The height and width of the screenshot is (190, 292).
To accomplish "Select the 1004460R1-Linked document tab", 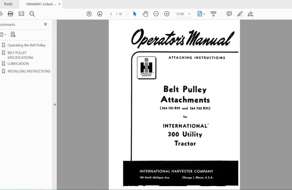I will pos(40,4).
